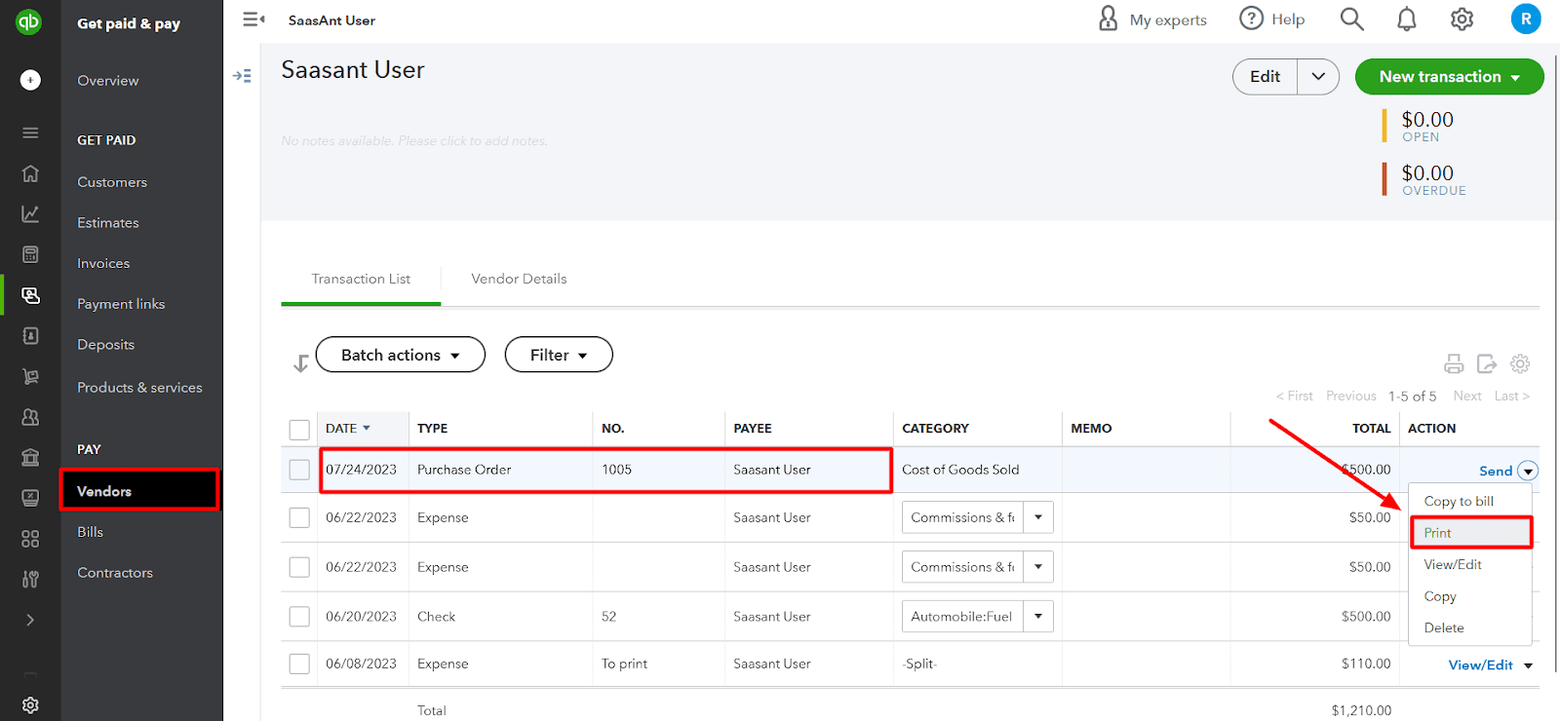
Task: Open the apps grid icon in left rail
Action: point(30,539)
